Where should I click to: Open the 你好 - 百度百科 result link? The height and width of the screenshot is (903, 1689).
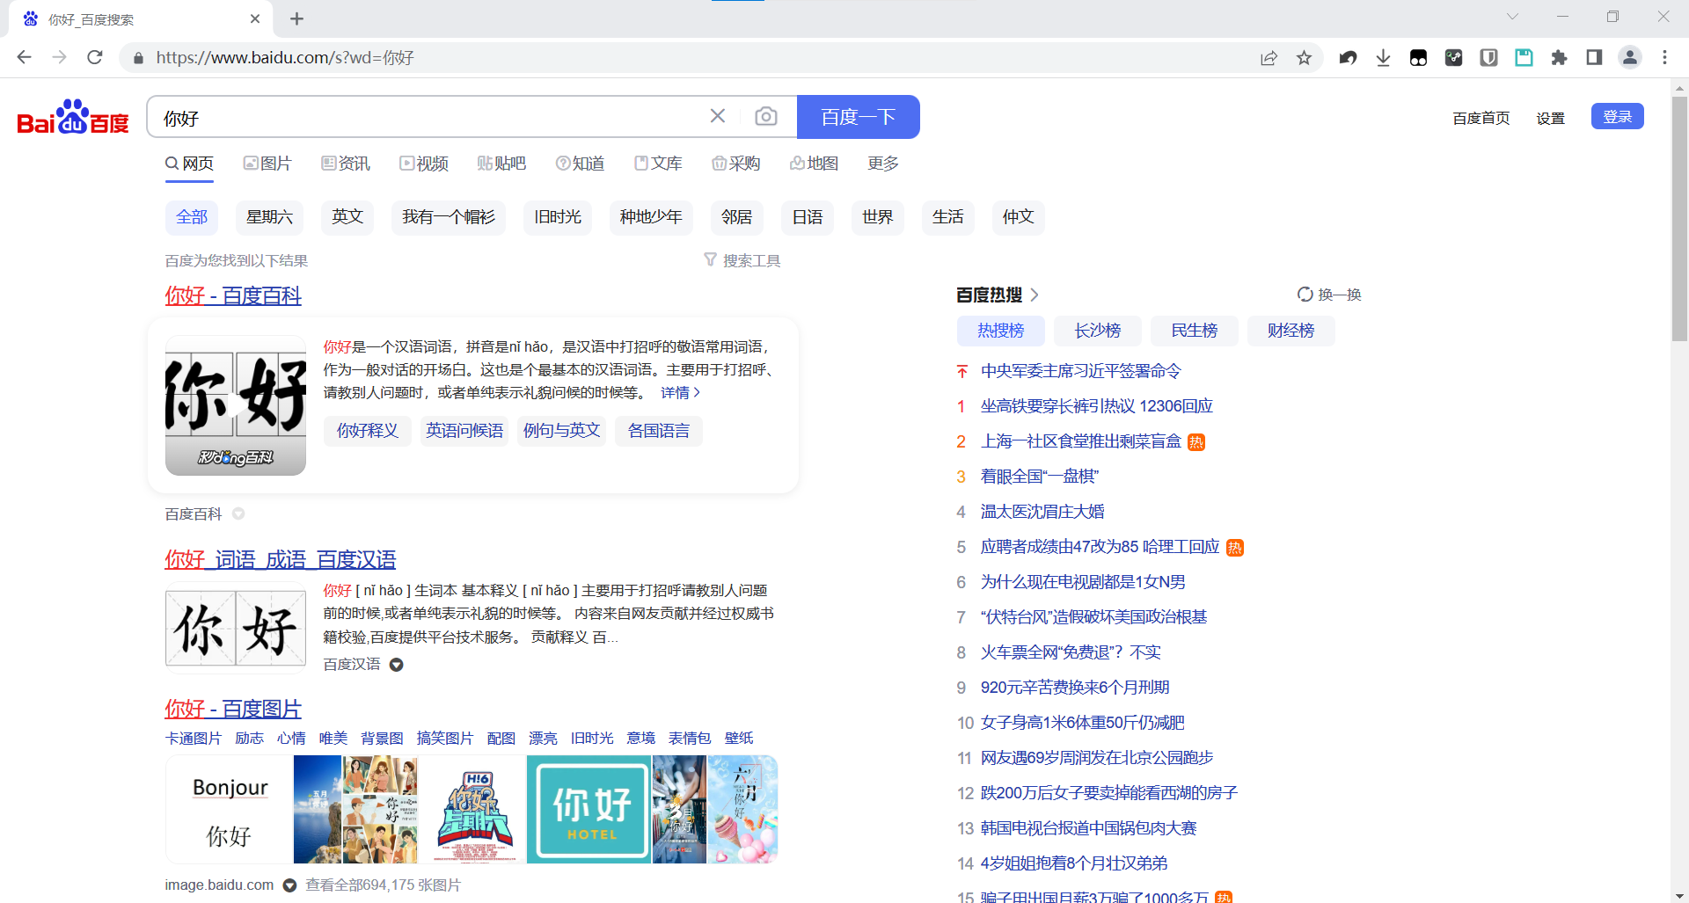(233, 295)
